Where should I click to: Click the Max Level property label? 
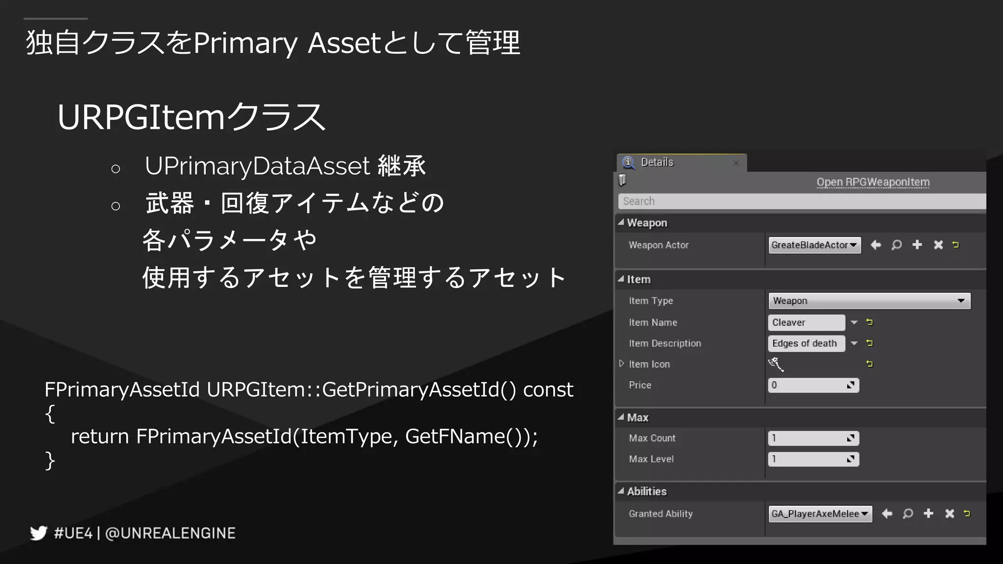[x=651, y=459]
